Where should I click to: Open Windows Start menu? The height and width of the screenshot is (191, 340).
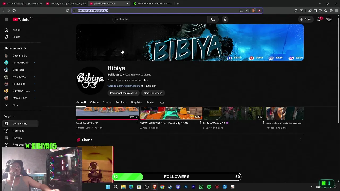coord(108,187)
